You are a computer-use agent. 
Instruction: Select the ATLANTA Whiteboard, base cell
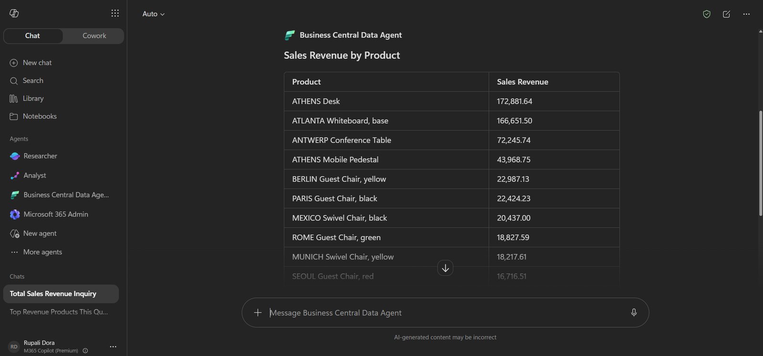386,121
